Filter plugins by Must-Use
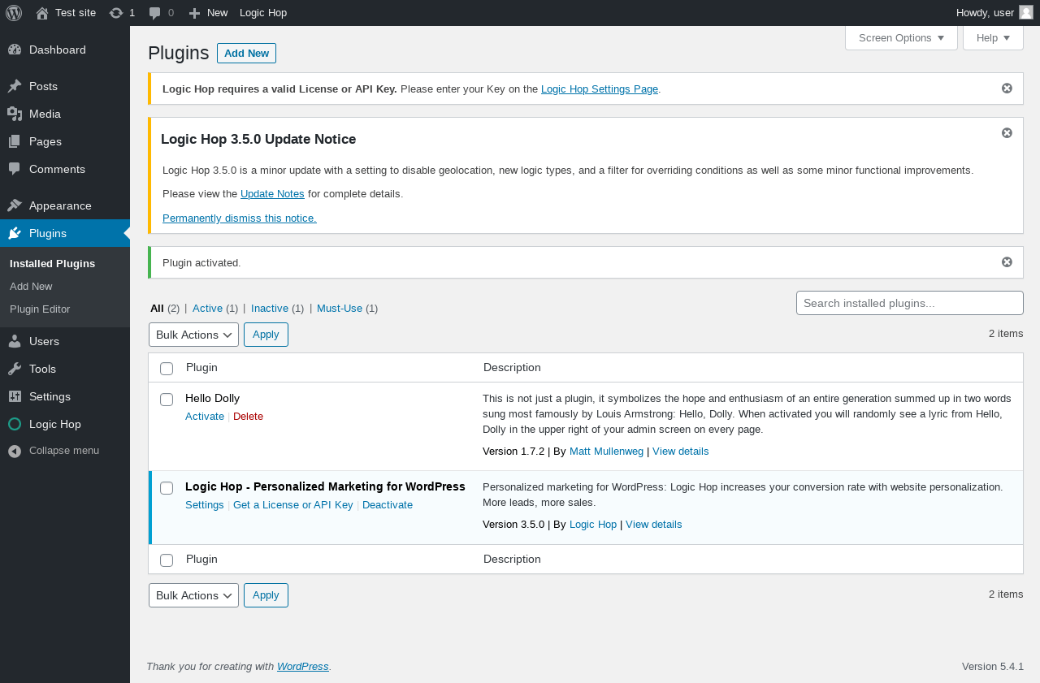Image resolution: width=1040 pixels, height=683 pixels. 340,309
